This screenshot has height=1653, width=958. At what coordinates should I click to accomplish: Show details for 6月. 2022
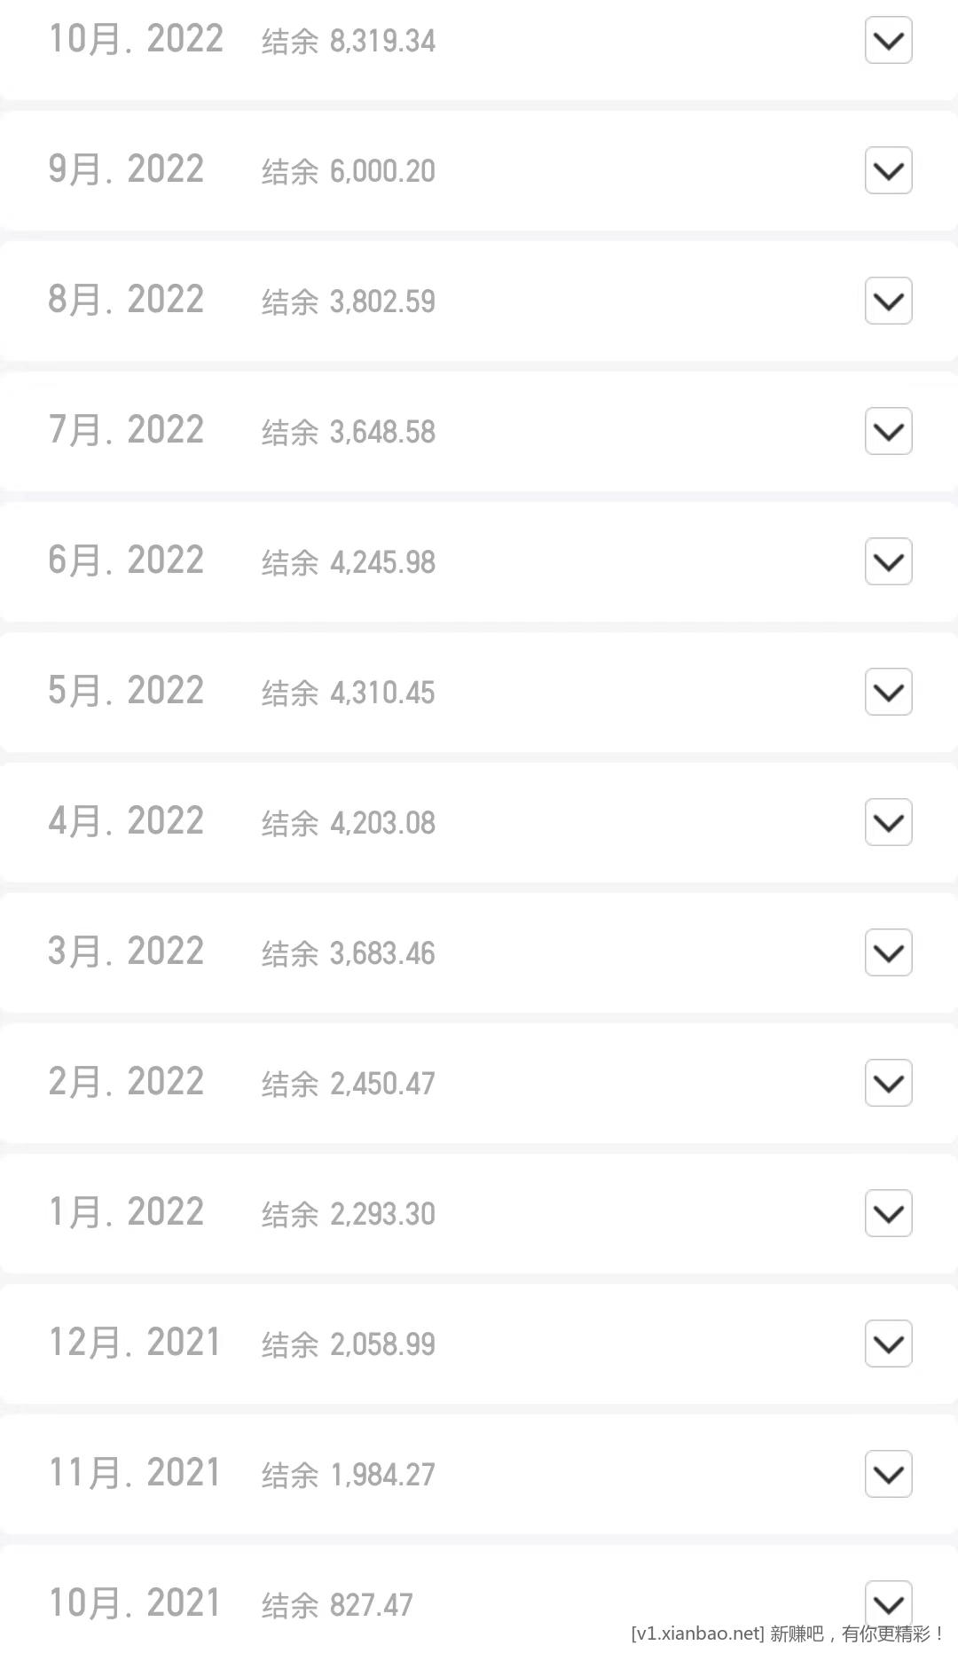(x=889, y=561)
